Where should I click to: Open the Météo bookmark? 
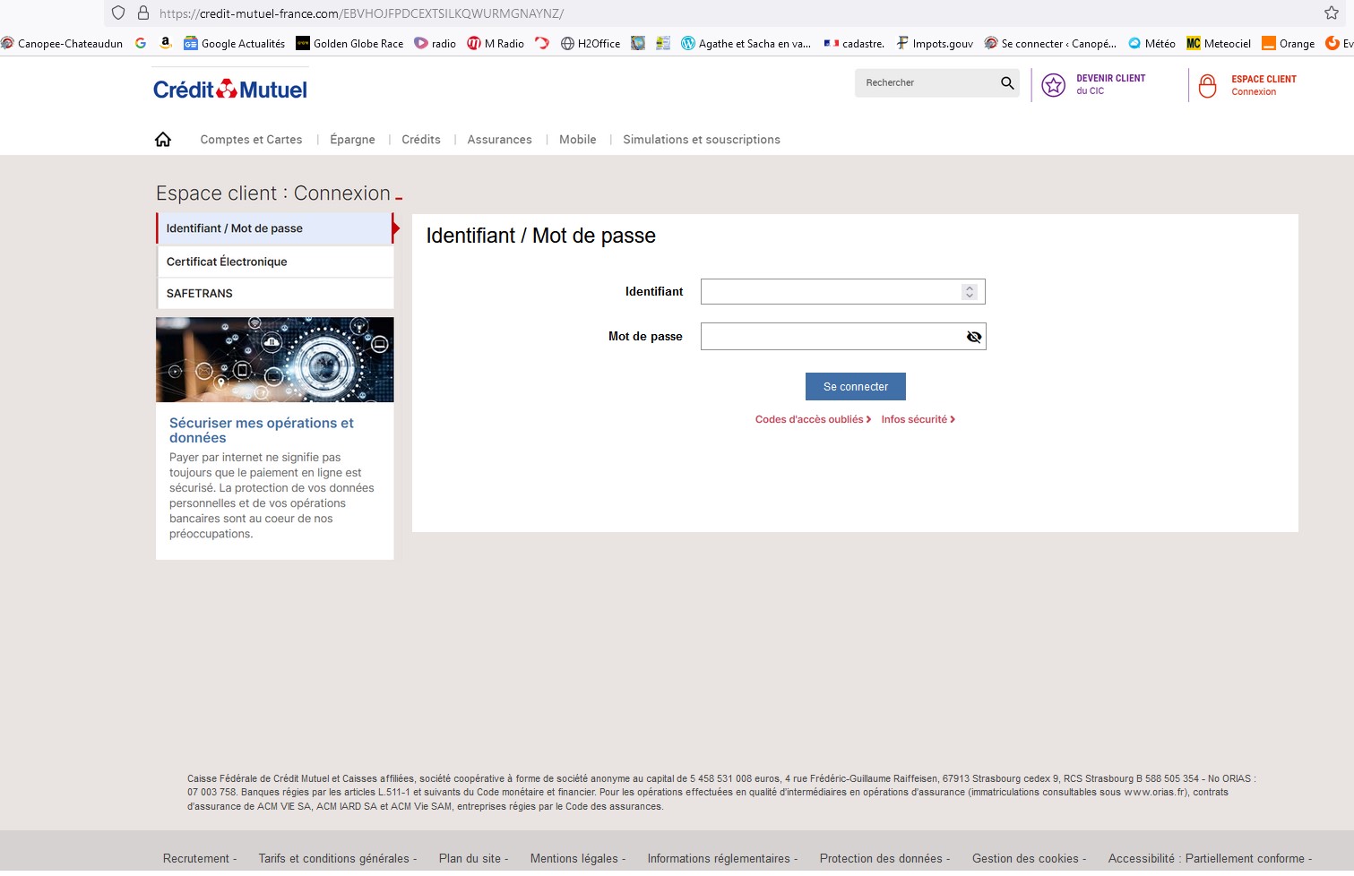point(1151,43)
